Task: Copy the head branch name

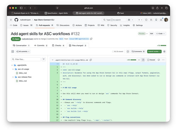Action: coord(91,39)
